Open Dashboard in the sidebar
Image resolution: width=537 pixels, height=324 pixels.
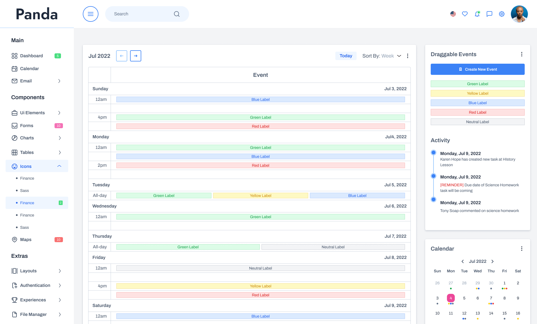31,56
